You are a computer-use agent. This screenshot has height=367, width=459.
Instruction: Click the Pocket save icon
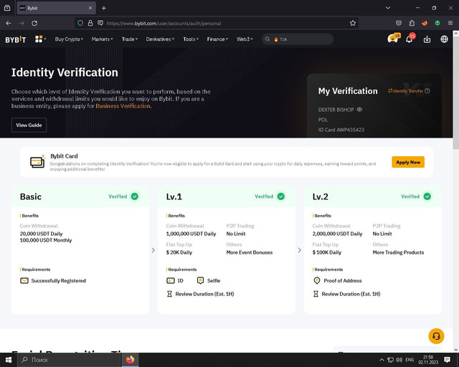(399, 23)
